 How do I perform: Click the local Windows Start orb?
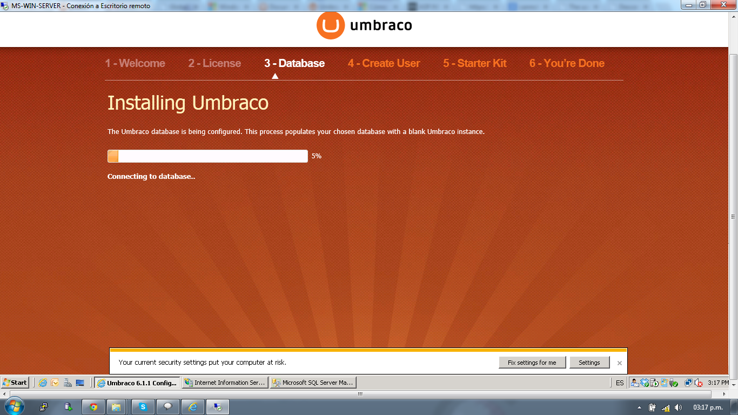[x=14, y=407]
